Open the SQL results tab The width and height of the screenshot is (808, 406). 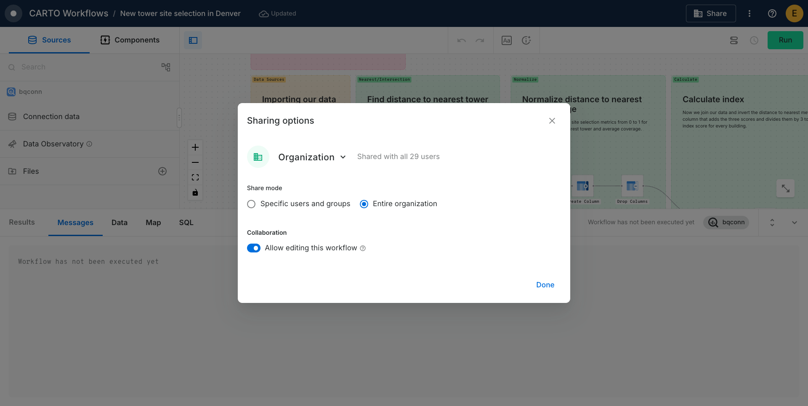[x=186, y=223]
